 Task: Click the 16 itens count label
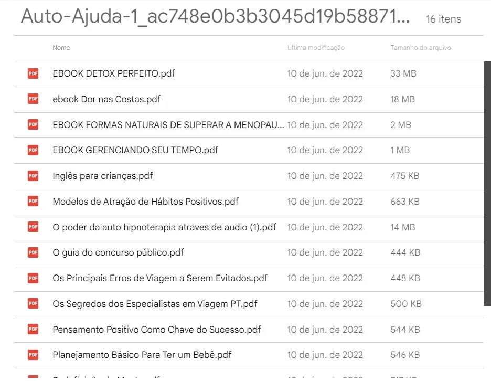[x=443, y=19]
